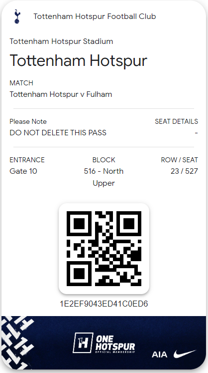Click the ENTRANCE label
Screen dimensions: 208x373
(x=27, y=160)
